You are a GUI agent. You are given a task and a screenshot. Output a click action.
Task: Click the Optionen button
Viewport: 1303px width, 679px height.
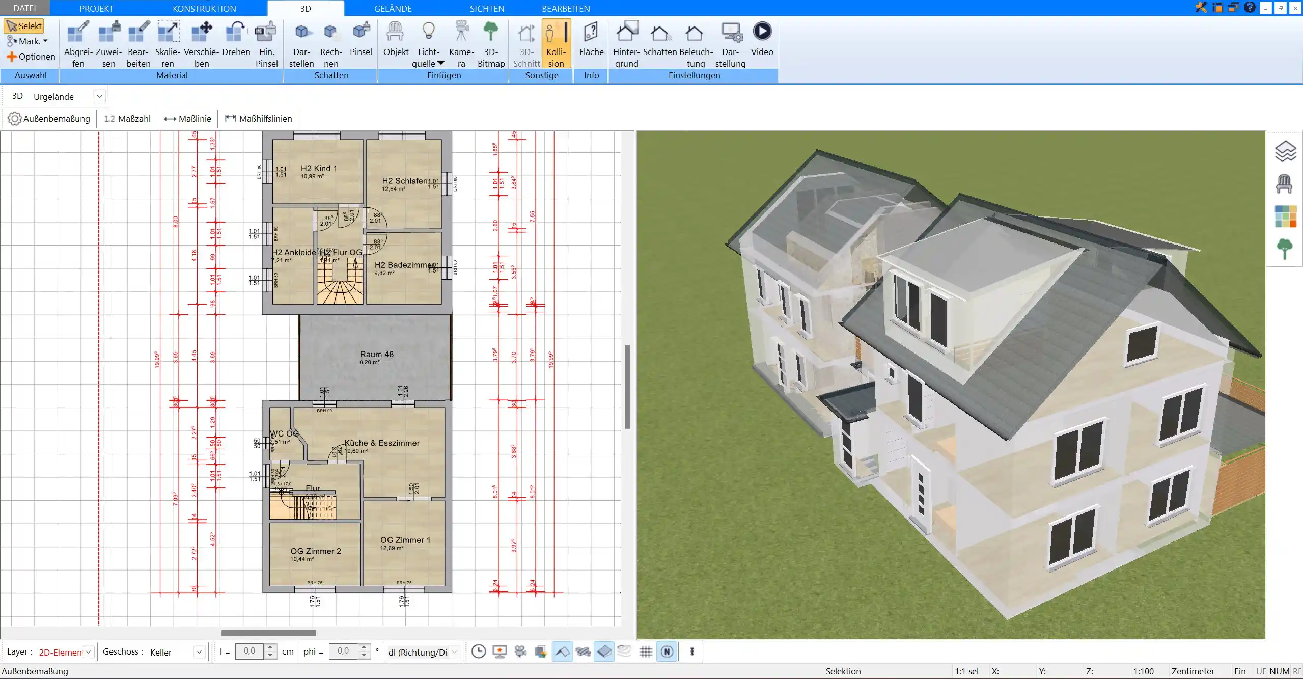coord(31,57)
